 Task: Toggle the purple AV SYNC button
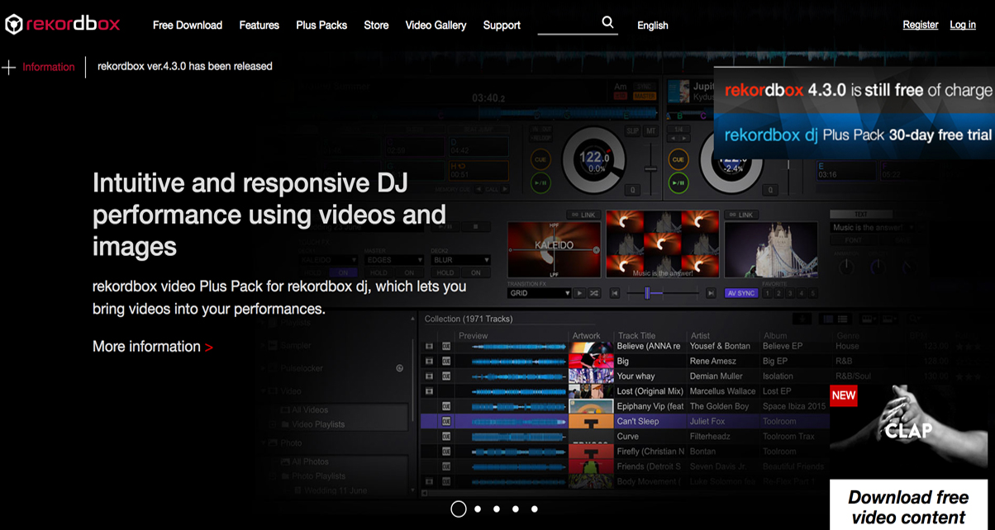click(740, 293)
